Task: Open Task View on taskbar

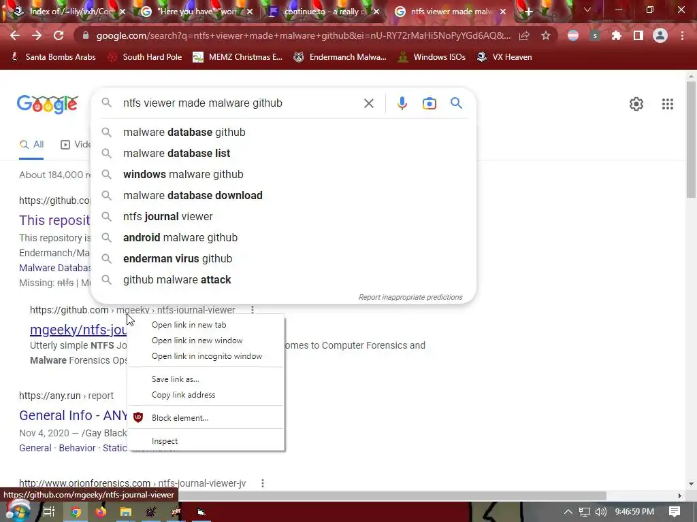Action: [x=48, y=512]
